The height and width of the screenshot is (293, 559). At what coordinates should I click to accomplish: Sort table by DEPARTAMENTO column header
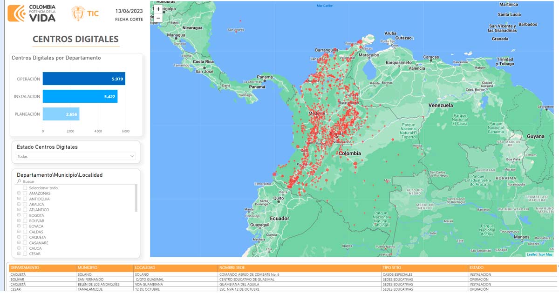click(x=43, y=268)
